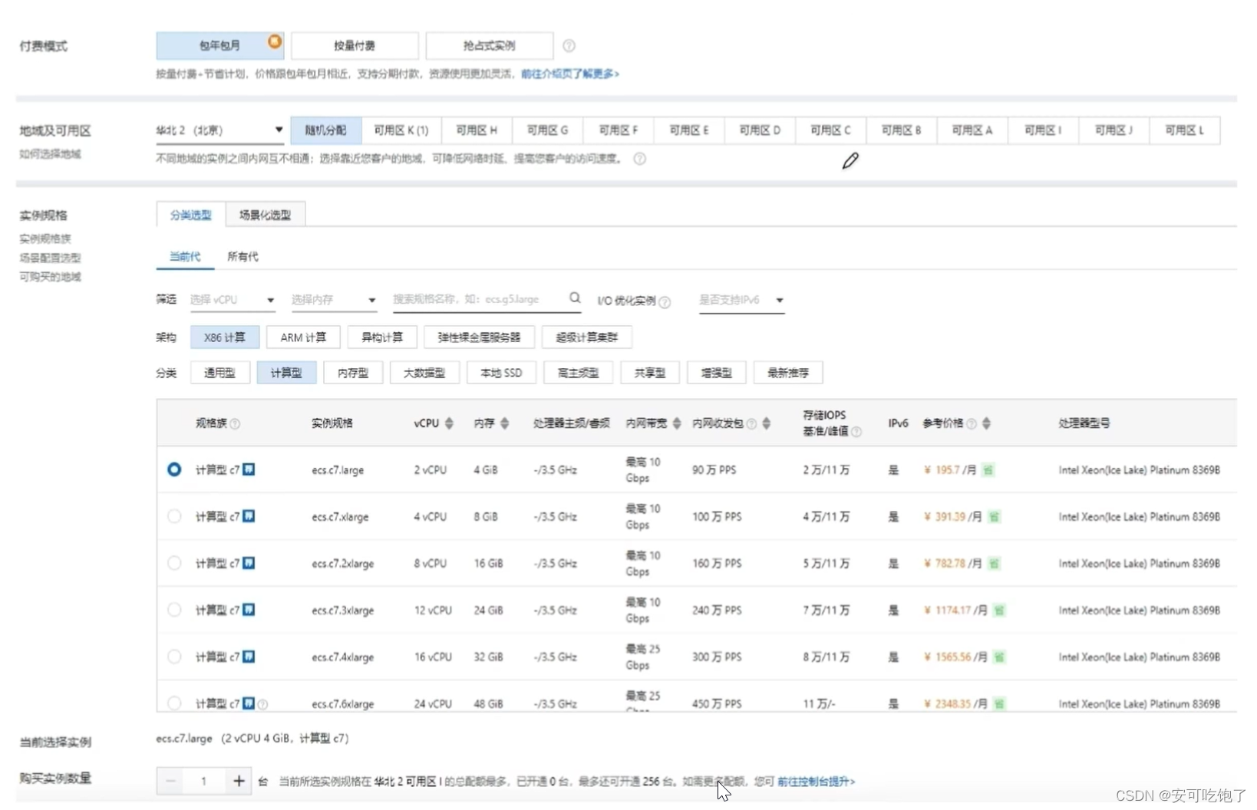Screen dimensions: 1257x810
Task: Open 如何选择地域 help link
Action: pyautogui.click(x=50, y=154)
